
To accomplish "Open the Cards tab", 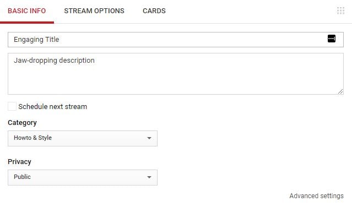I will coord(154,11).
